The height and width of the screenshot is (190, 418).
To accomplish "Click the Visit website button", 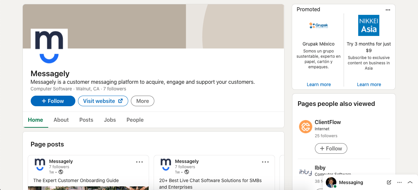I will [x=103, y=101].
